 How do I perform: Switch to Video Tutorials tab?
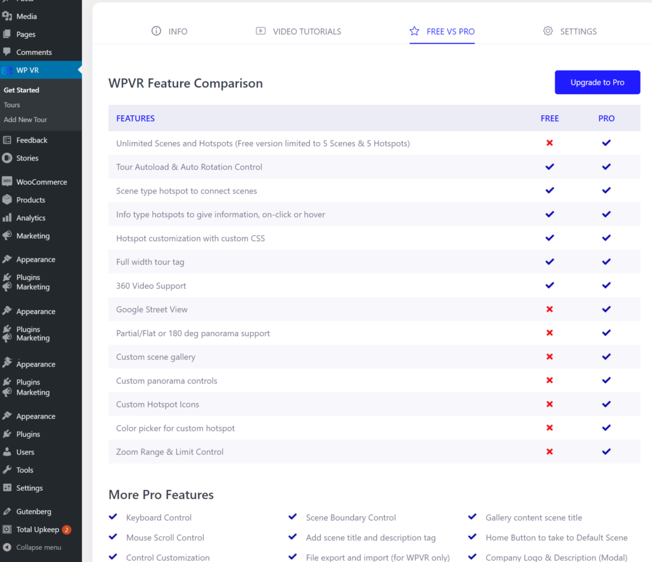pos(298,31)
